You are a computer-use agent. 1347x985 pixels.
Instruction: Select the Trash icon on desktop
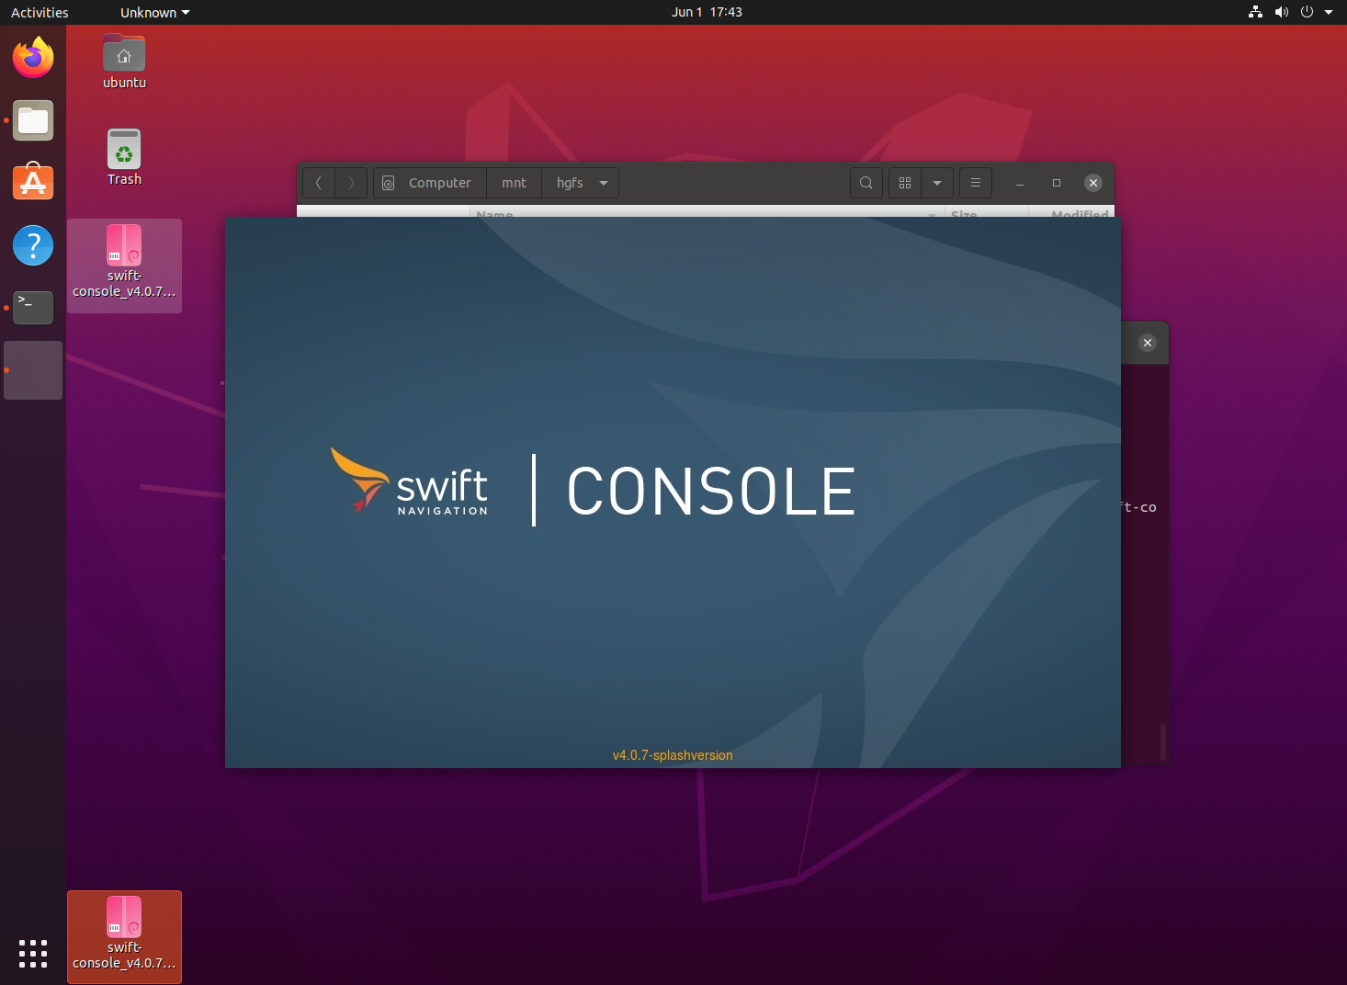click(x=124, y=158)
